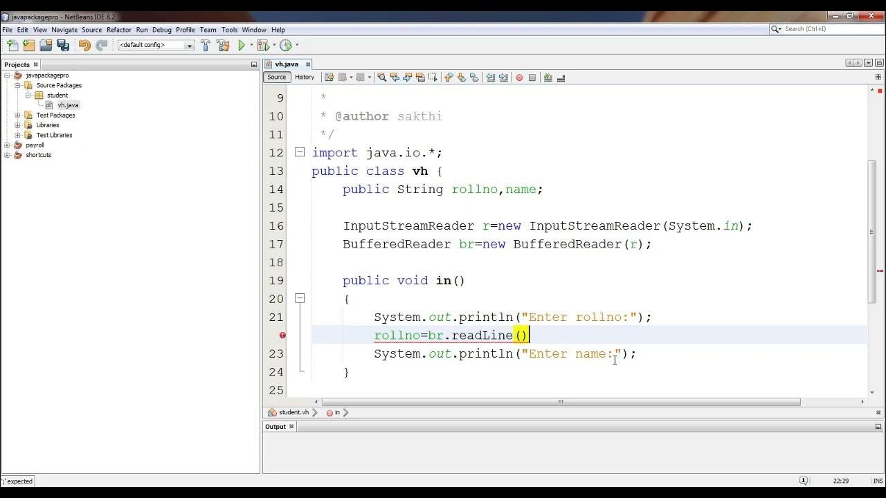The height and width of the screenshot is (498, 886).
Task: Click the Last Edit icon in editor toolbar
Action: (329, 77)
